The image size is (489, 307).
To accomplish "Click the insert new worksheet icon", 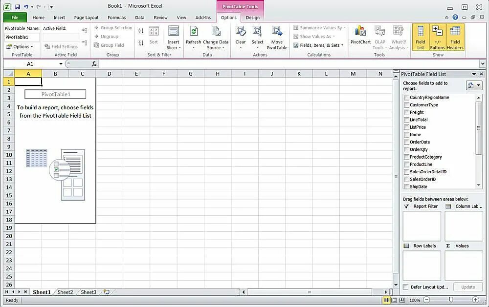I will 107,292.
